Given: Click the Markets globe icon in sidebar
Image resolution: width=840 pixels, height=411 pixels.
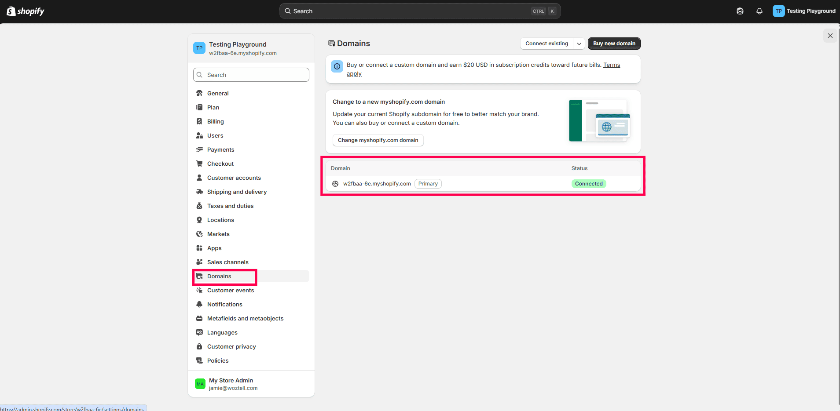Looking at the screenshot, I should [x=199, y=234].
